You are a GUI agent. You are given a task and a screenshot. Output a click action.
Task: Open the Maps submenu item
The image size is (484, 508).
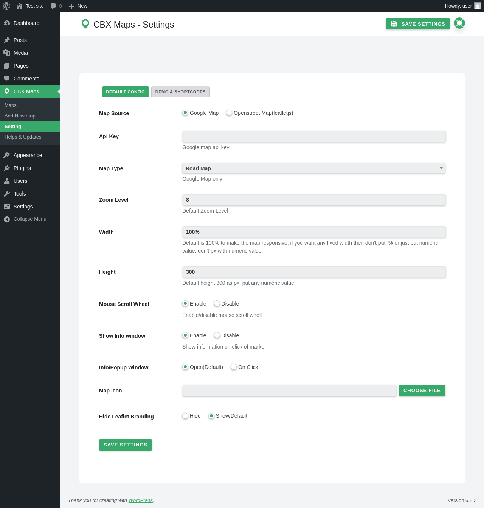pos(30,105)
